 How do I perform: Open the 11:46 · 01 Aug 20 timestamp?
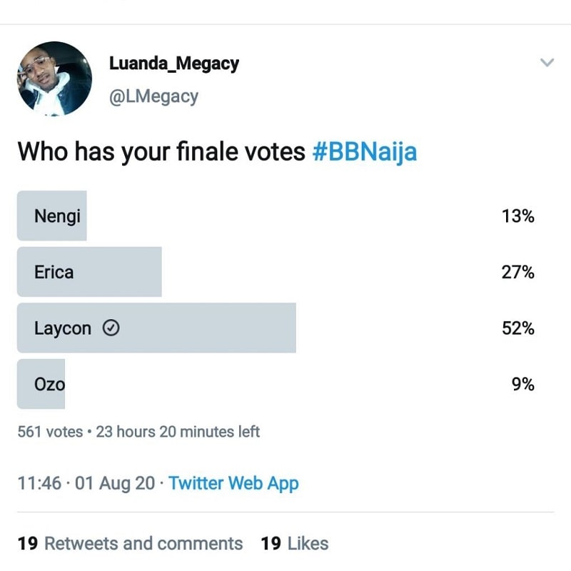point(86,484)
